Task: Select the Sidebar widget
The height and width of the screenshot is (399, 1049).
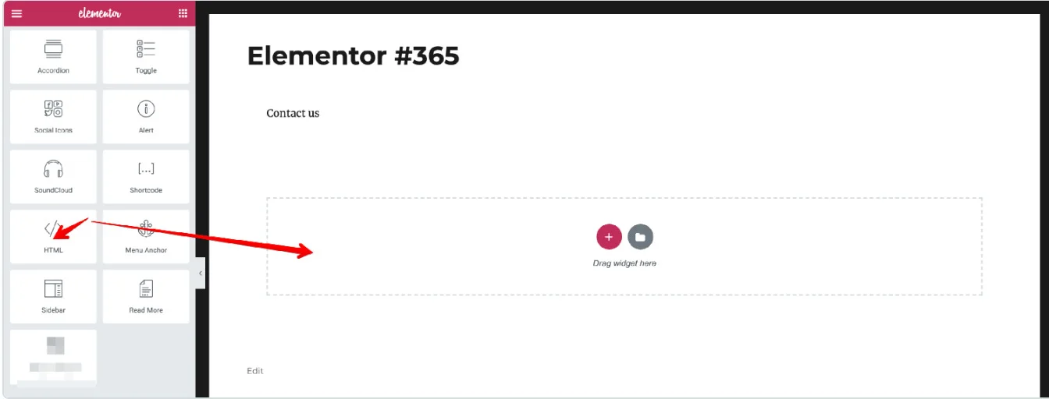Action: point(53,297)
